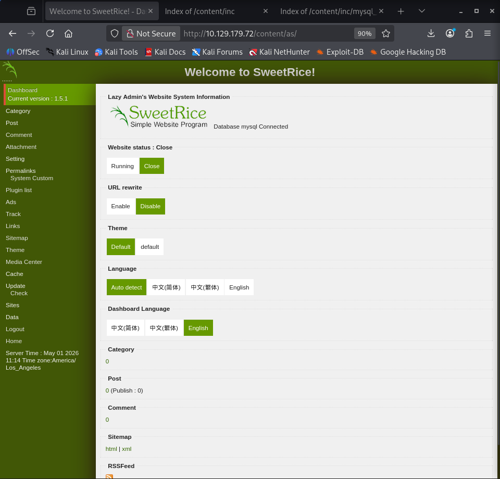Disable URL rewrite
Image resolution: width=500 pixels, height=479 pixels.
pos(151,206)
